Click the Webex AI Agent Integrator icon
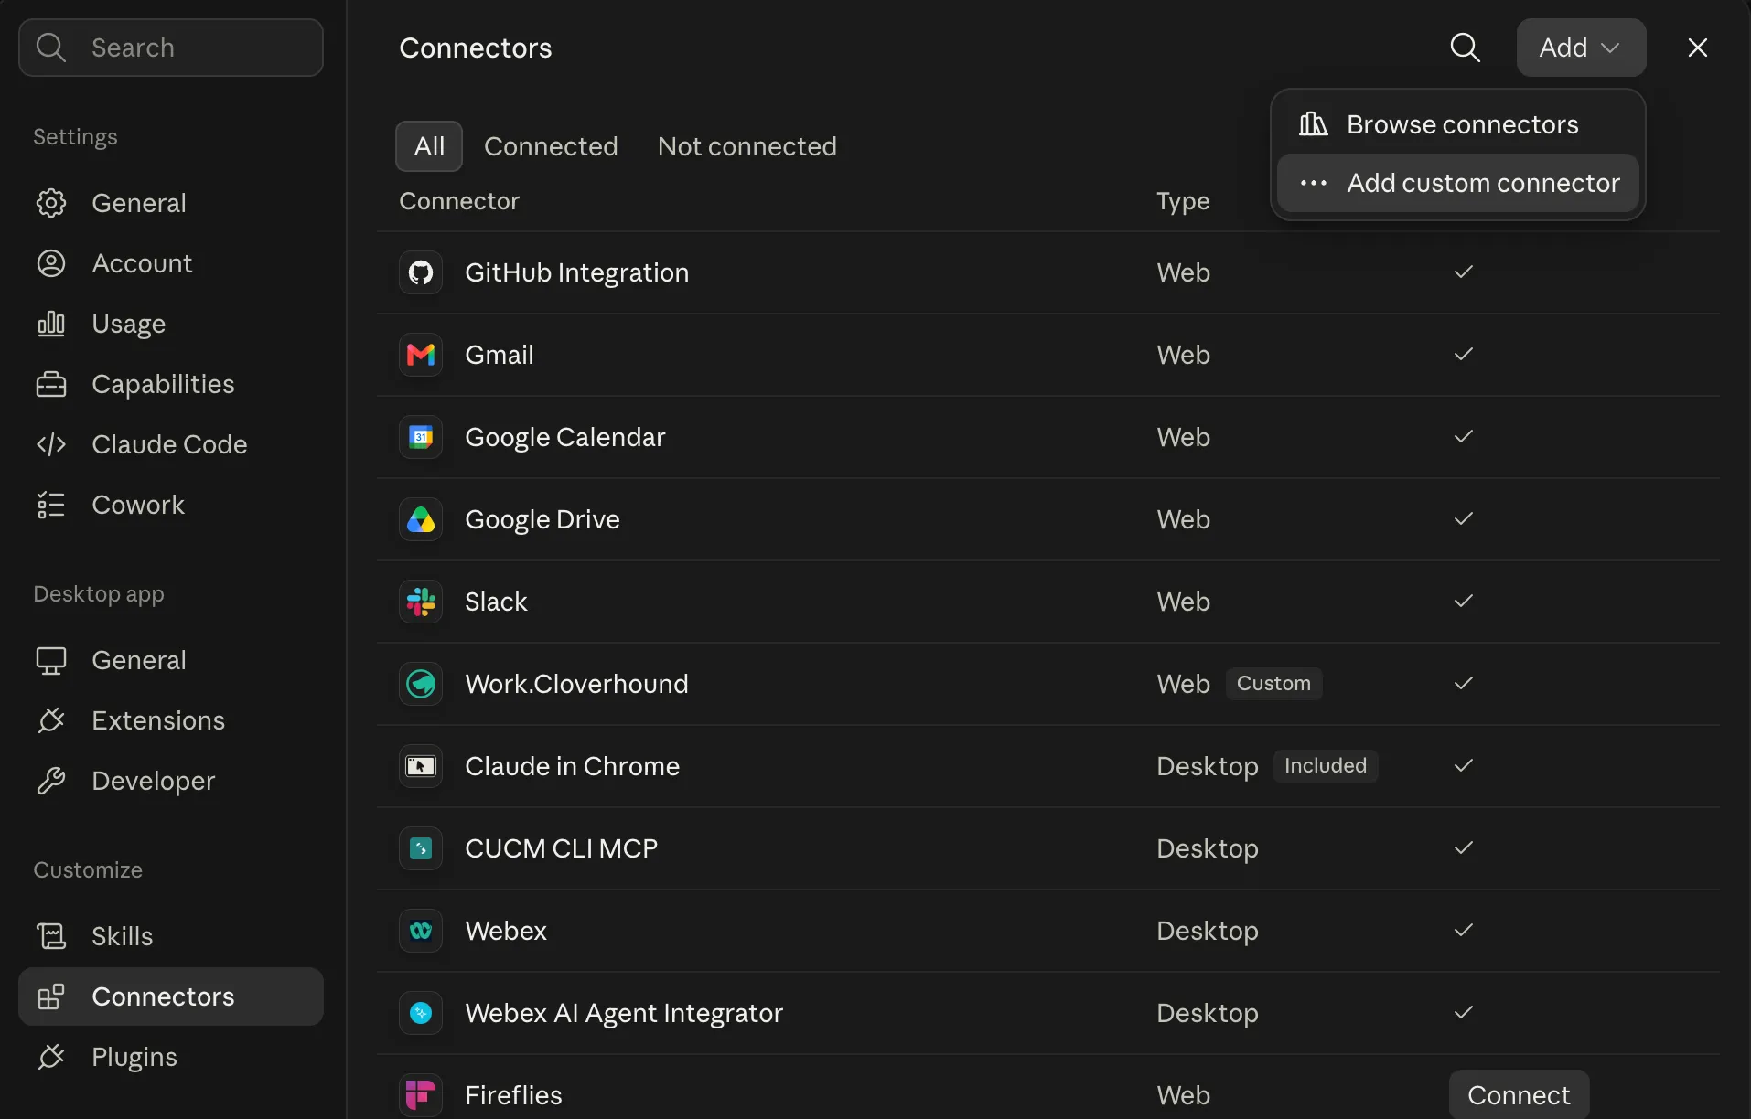1751x1119 pixels. tap(421, 1013)
